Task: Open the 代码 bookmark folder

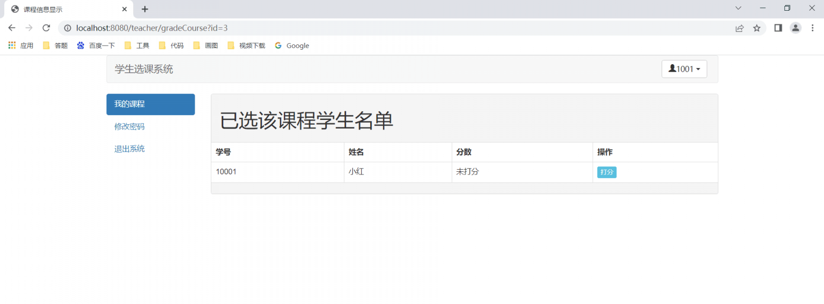Action: tap(171, 45)
